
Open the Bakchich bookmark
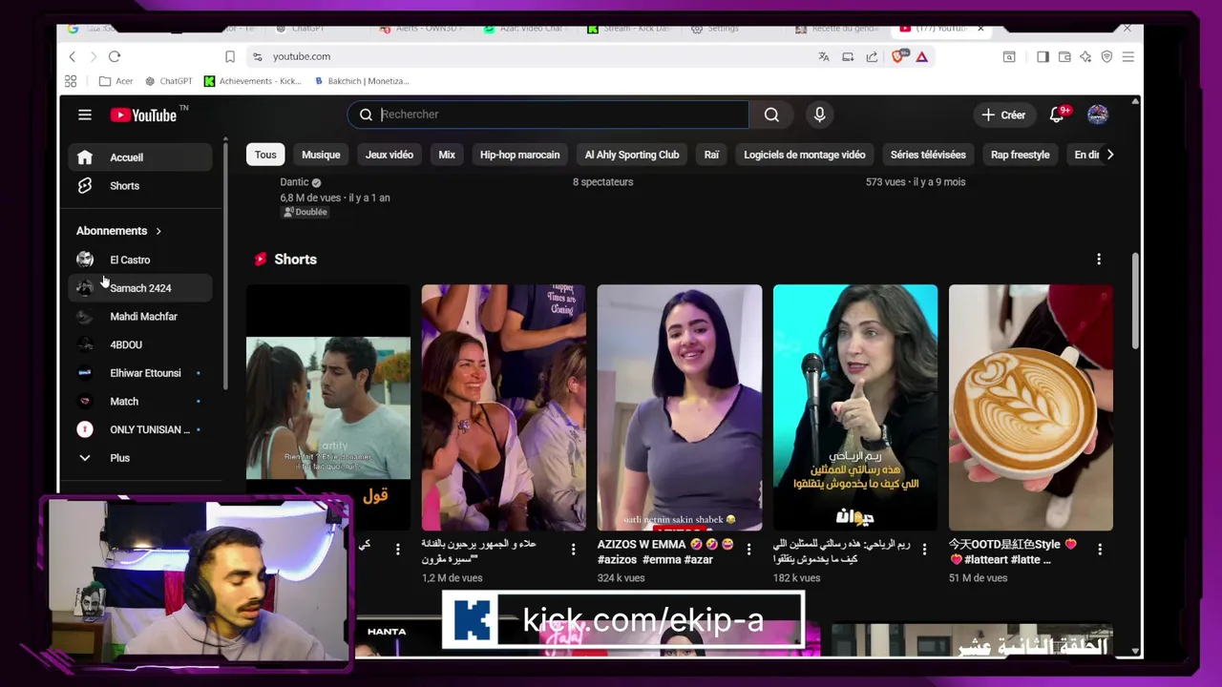pos(362,81)
